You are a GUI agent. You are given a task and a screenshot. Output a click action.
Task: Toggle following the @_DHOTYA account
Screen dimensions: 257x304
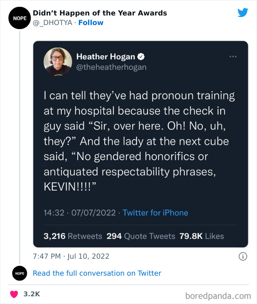91,22
